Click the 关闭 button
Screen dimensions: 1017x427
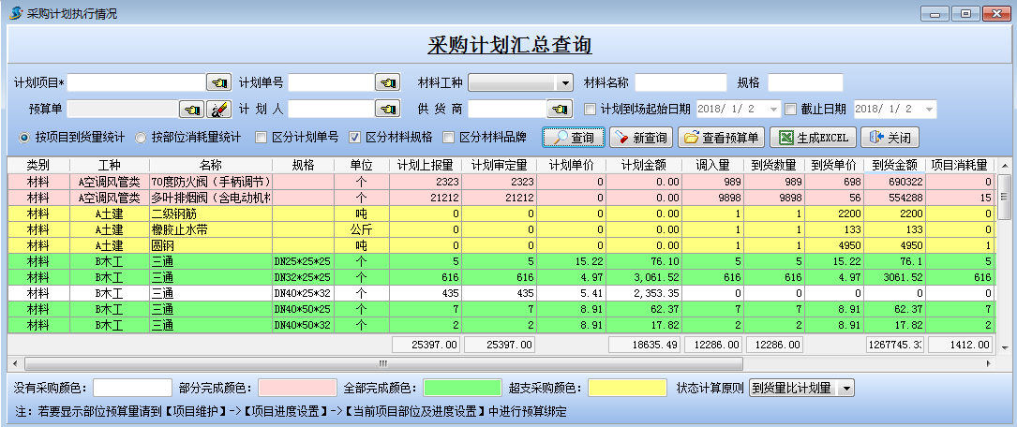(890, 138)
